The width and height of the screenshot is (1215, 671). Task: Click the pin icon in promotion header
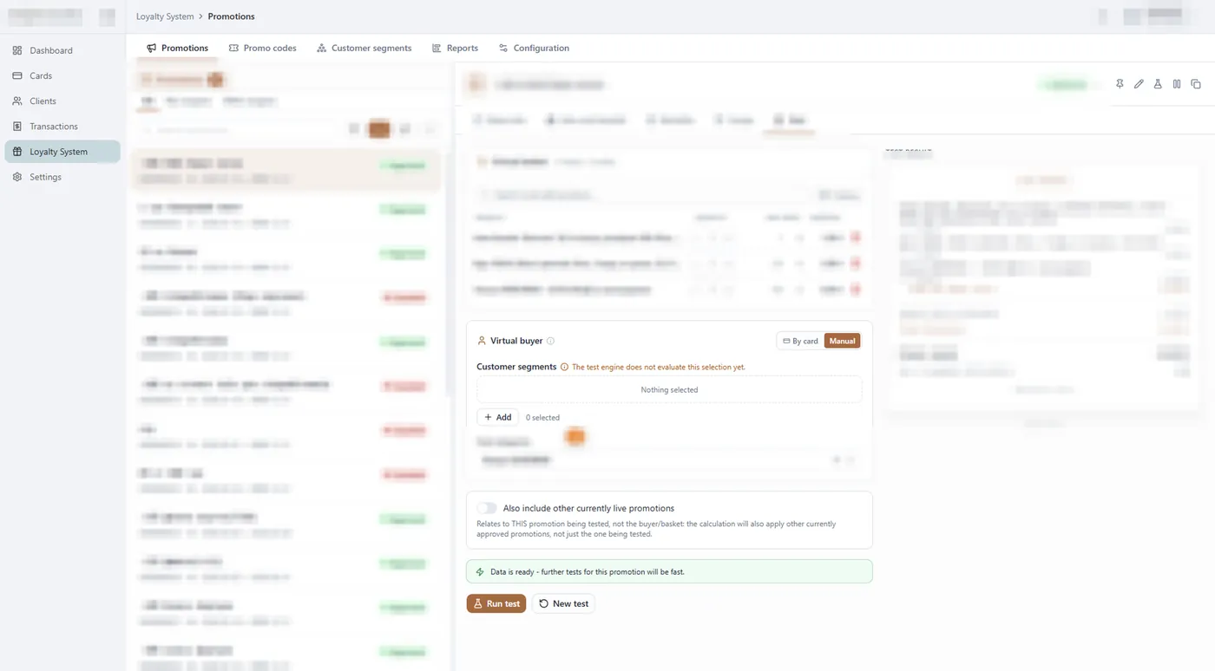(x=1120, y=84)
